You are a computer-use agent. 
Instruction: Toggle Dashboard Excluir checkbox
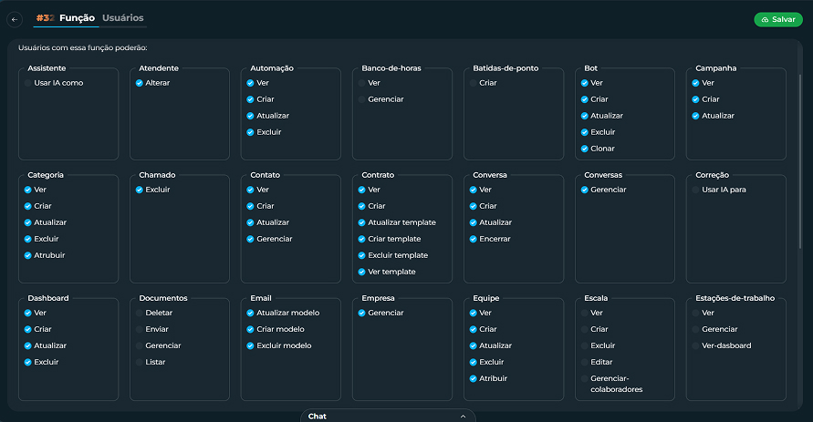point(28,362)
